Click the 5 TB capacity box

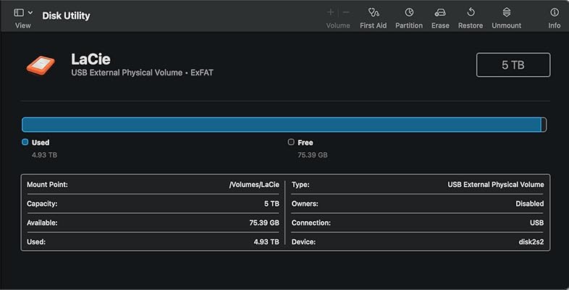pos(513,65)
